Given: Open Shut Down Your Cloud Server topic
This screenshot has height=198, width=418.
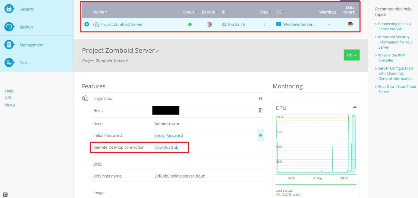Looking at the screenshot, I should pyautogui.click(x=397, y=89).
